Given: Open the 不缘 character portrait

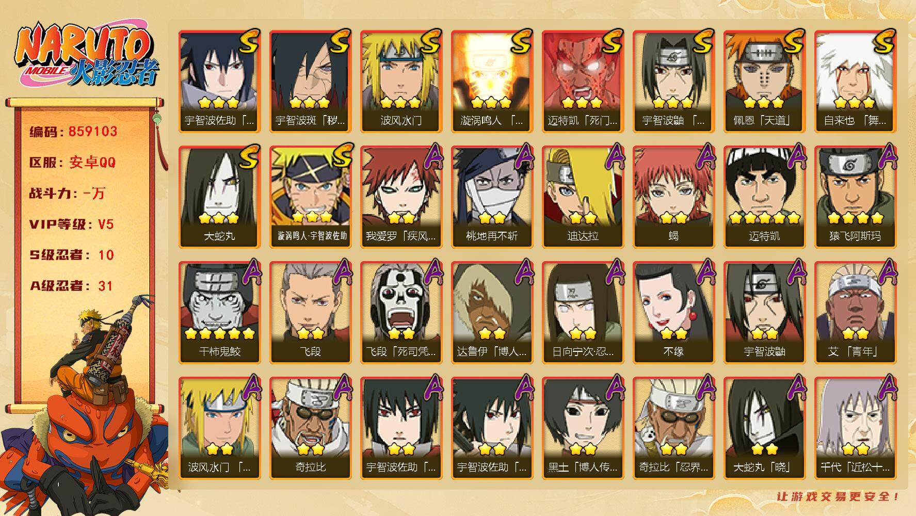Looking at the screenshot, I should click(x=673, y=312).
